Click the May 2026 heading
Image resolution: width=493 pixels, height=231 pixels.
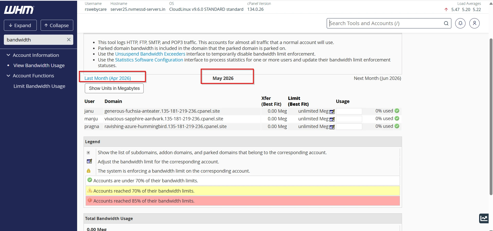(223, 78)
